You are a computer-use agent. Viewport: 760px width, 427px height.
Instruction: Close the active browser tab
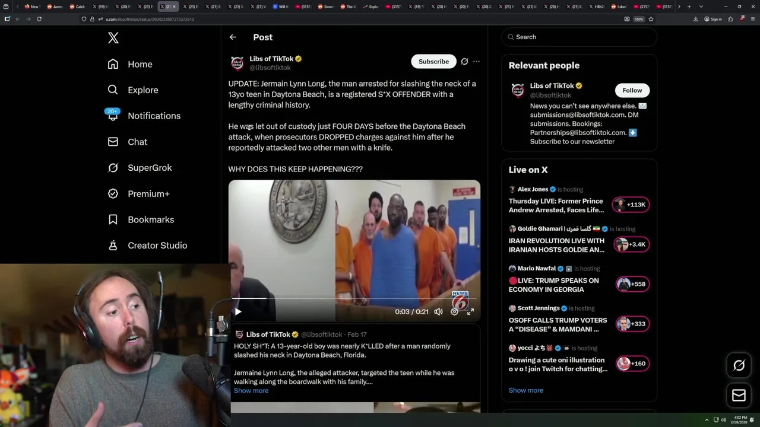coord(174,7)
